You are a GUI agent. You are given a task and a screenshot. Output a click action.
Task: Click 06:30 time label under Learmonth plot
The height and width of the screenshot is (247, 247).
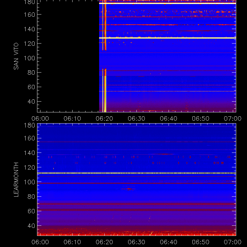(x=136, y=242)
